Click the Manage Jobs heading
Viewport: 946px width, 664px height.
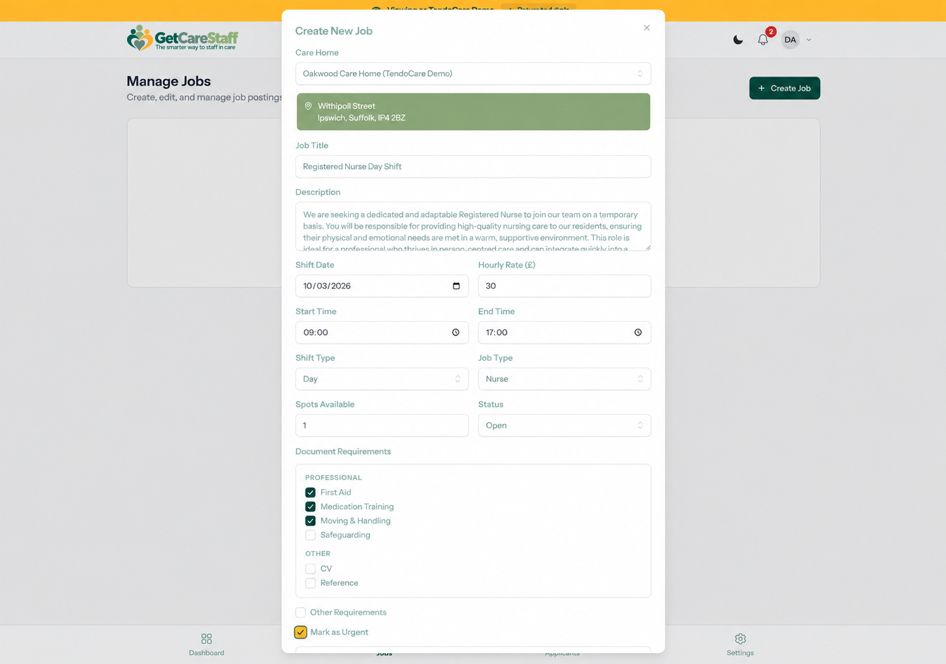click(x=169, y=81)
